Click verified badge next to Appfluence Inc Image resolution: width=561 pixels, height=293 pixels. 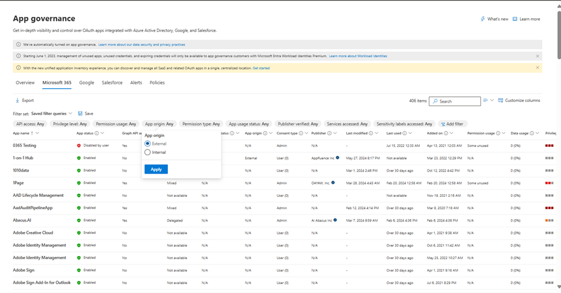(x=337, y=158)
